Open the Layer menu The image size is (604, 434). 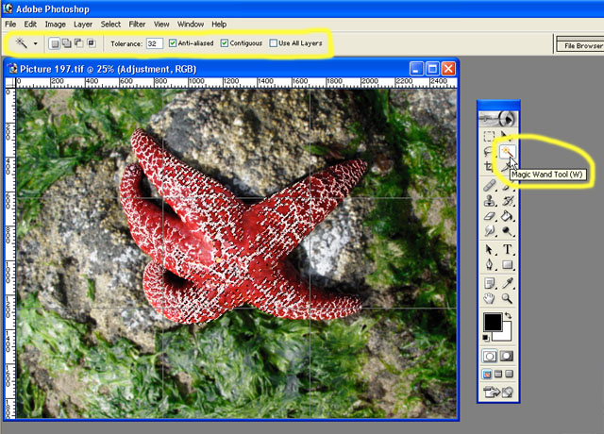click(x=83, y=25)
